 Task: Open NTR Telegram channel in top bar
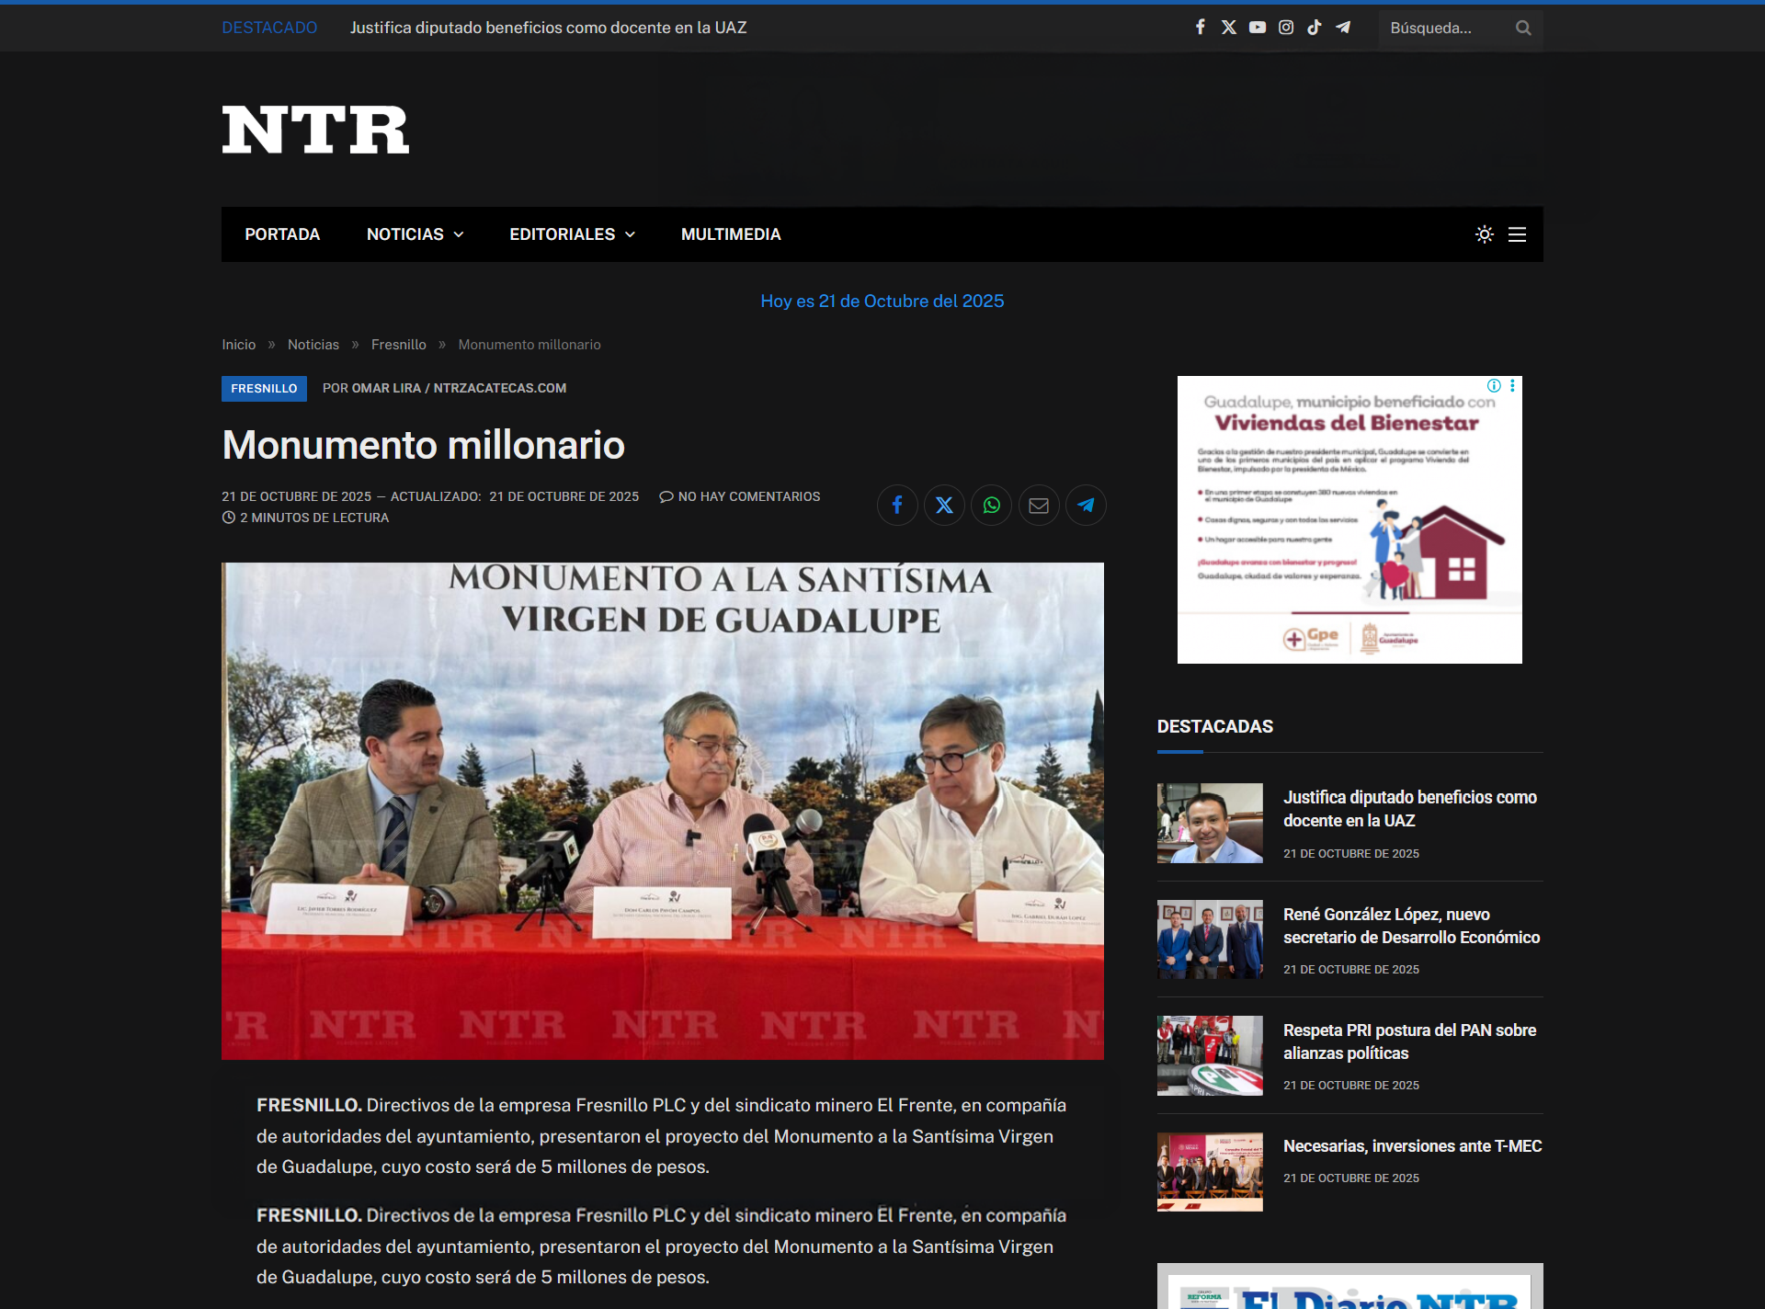[1343, 28]
